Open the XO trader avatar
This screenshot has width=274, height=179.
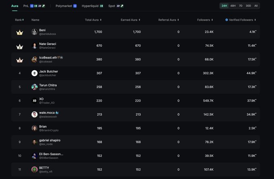[x=34, y=101]
